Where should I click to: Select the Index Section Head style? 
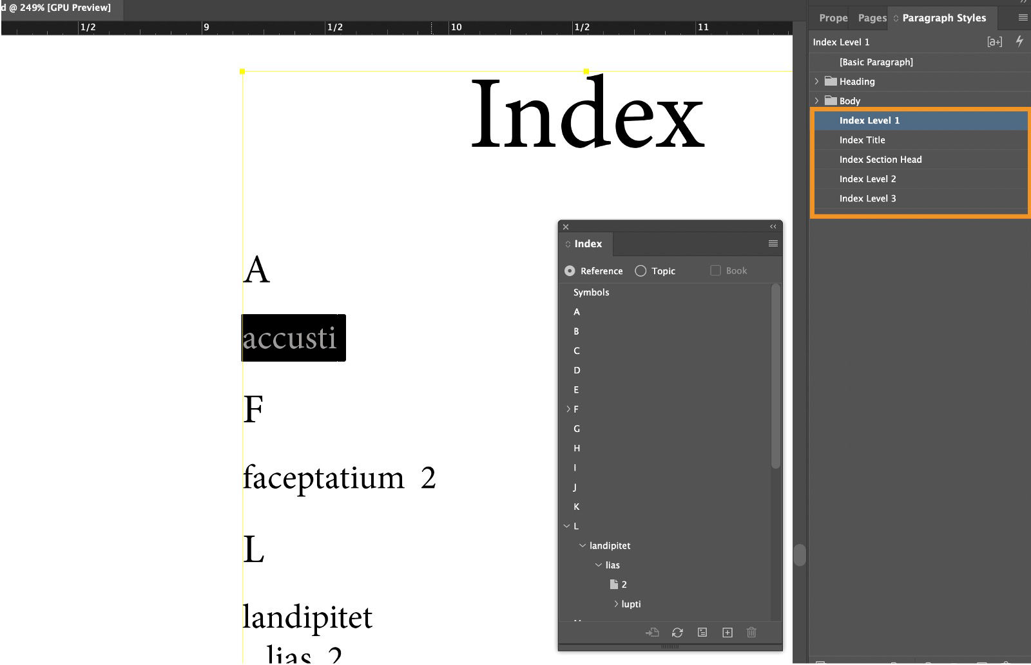(880, 159)
